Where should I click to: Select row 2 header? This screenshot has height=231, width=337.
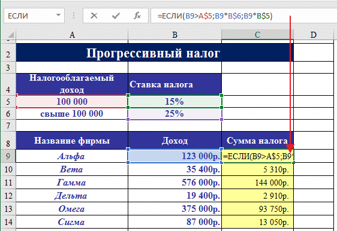pos(8,52)
